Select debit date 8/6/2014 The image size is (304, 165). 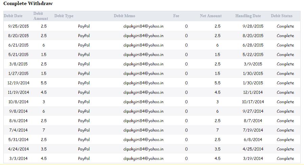pos(19,121)
